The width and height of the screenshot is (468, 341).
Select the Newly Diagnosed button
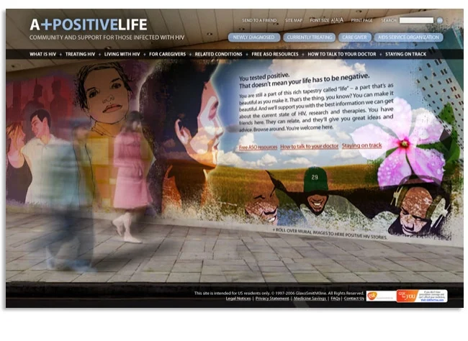click(254, 37)
